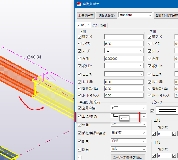Image resolution: width=178 pixels, height=160 pixels.
Task: Toggle 全周溶接 checkbox
Action: [x=80, y=108]
